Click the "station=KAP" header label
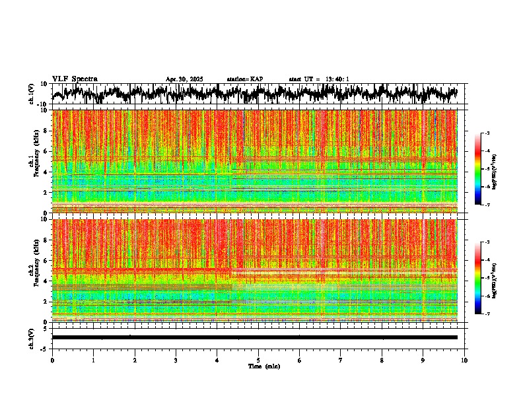The image size is (523, 404). click(x=245, y=79)
